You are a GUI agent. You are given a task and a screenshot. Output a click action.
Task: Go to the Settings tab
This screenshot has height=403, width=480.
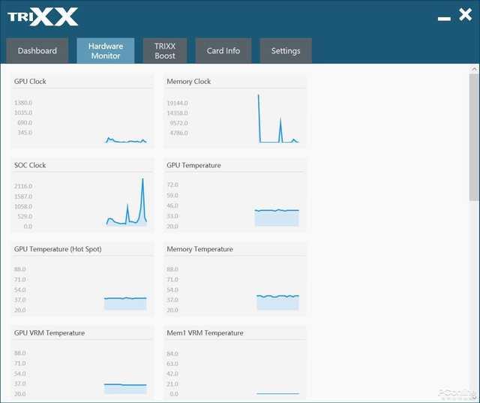[286, 50]
